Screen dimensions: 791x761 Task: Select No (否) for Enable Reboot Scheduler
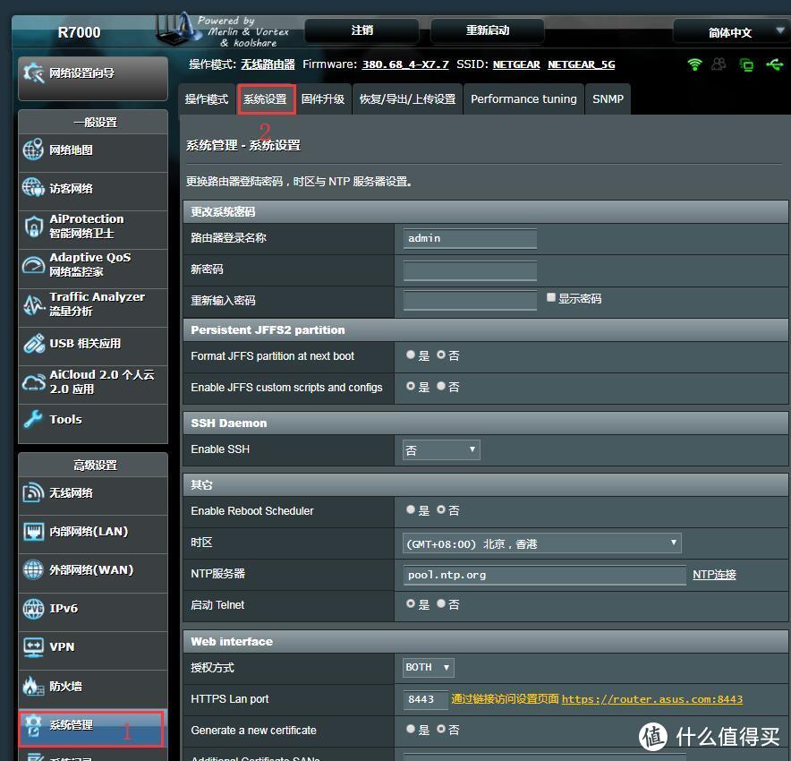point(441,509)
